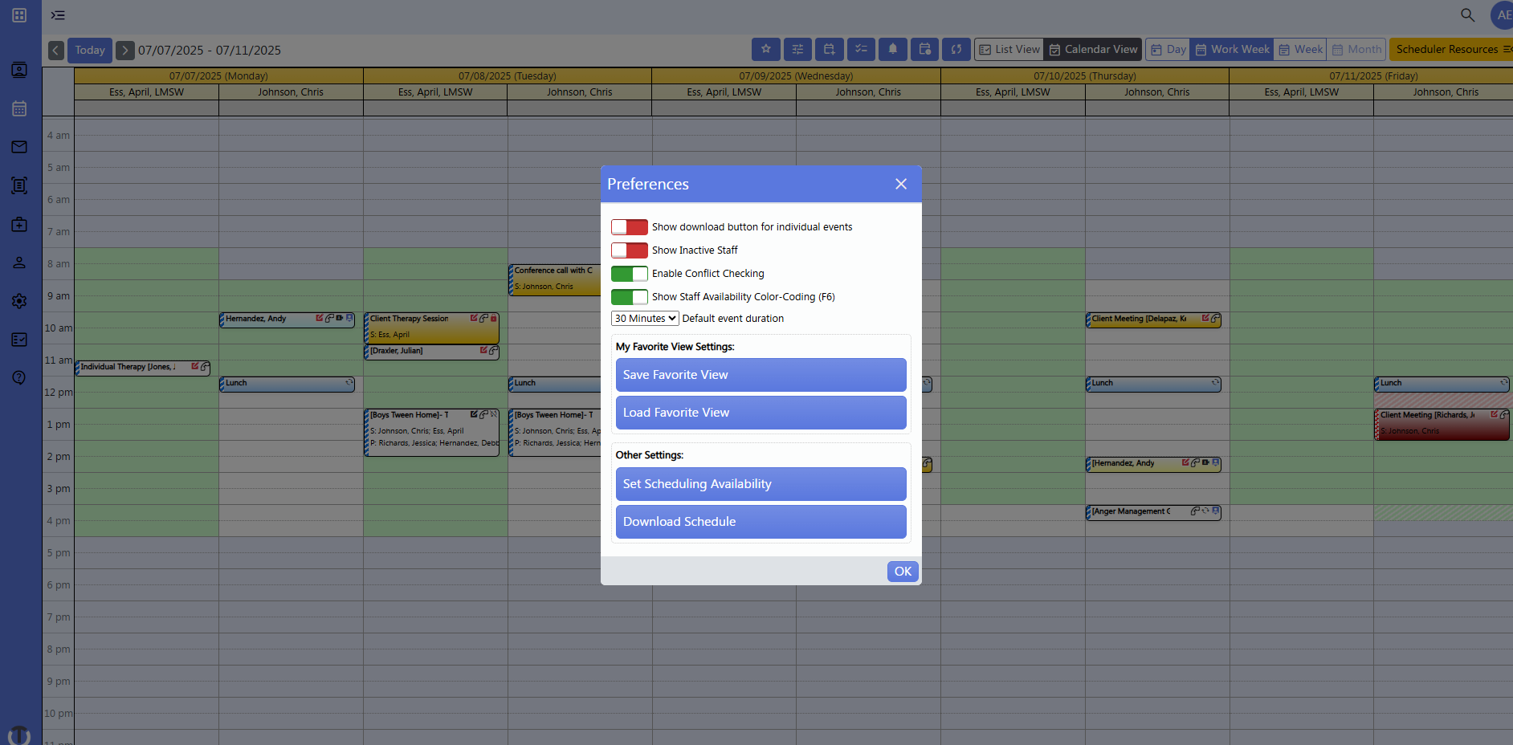The height and width of the screenshot is (745, 1513).
Task: Click the edit icon on the Client Therapy Session event
Action: [x=474, y=318]
